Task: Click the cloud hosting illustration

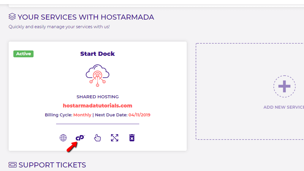Action: 97,75
